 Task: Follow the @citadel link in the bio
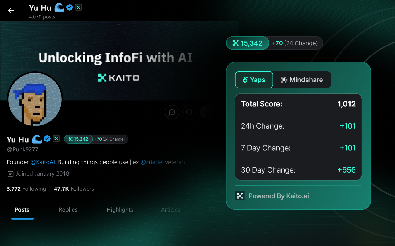pyautogui.click(x=152, y=162)
